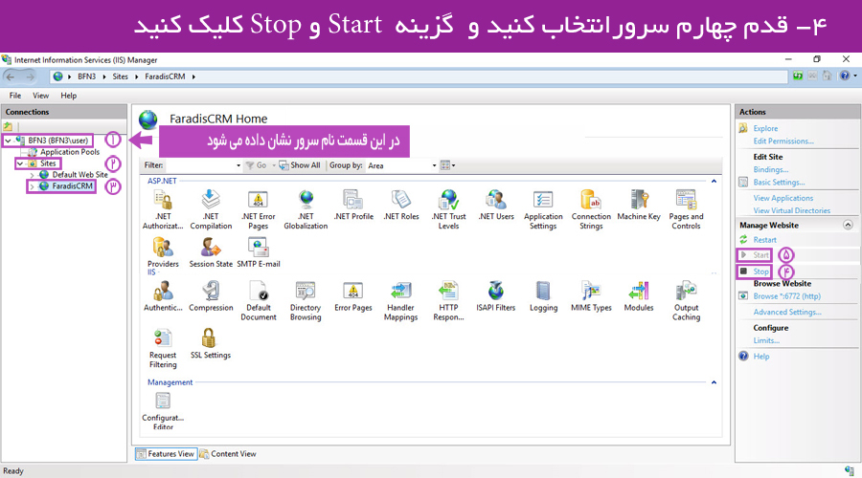The width and height of the screenshot is (862, 478).
Task: Open the Default Document feature
Action: [259, 301]
